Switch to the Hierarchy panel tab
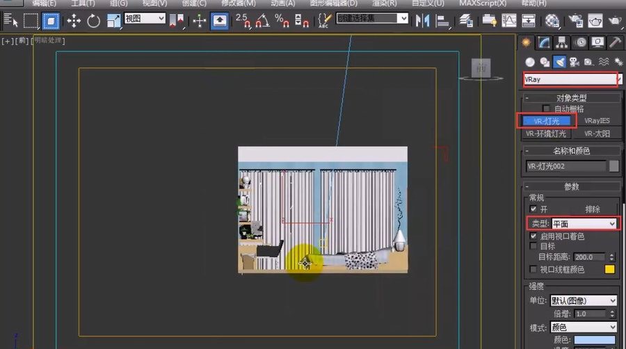626x349 pixels. [x=562, y=42]
